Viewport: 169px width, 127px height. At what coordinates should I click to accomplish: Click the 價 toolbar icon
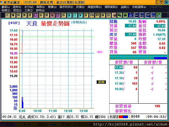click(24, 15)
